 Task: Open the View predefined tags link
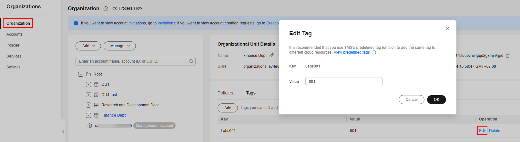coord(352,52)
